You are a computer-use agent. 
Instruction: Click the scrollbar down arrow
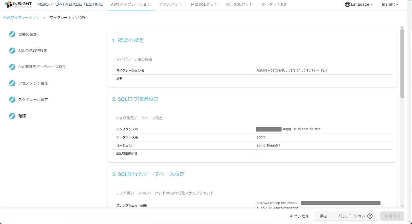click(402, 206)
